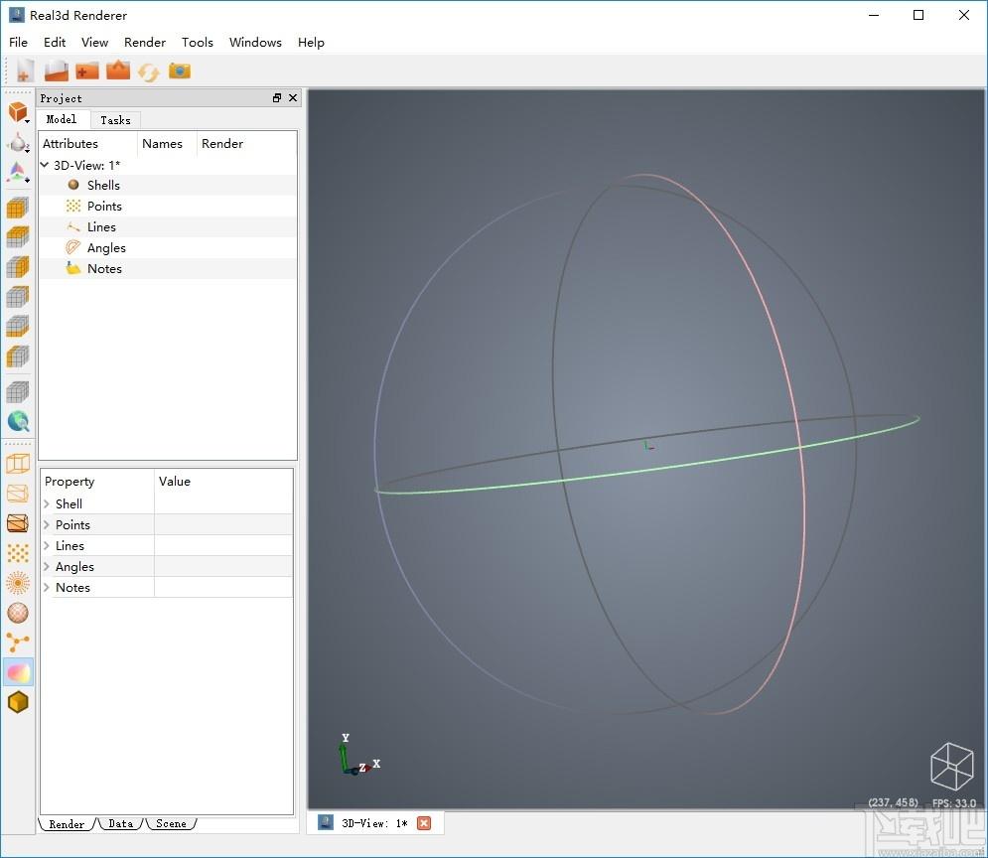Switch to wireframe box display mode icon
Screen dimensions: 988x858
(18, 464)
